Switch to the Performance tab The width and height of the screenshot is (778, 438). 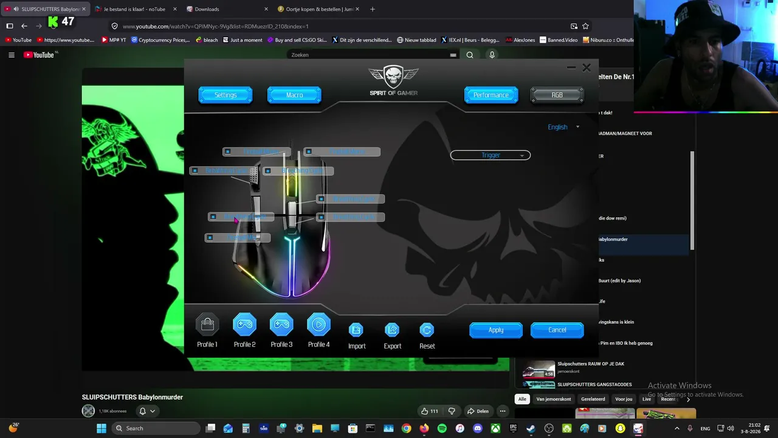pyautogui.click(x=491, y=95)
